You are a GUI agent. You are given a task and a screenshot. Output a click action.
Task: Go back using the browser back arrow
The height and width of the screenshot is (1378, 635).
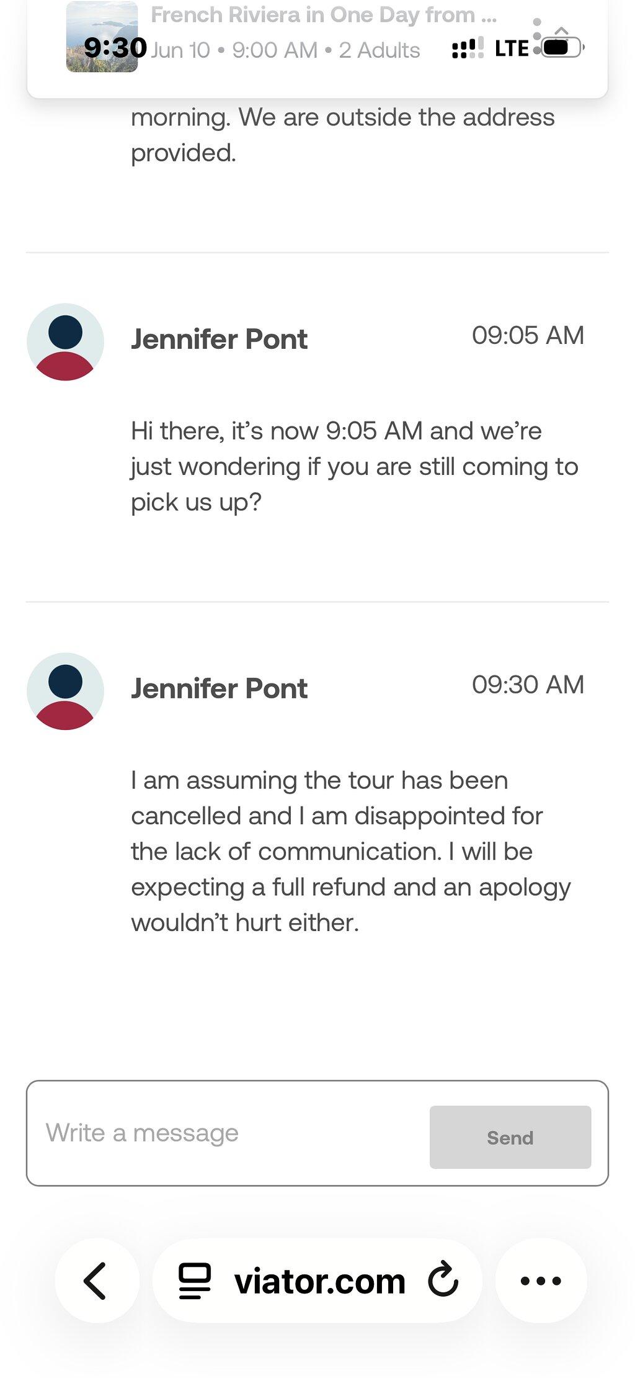(x=97, y=1281)
